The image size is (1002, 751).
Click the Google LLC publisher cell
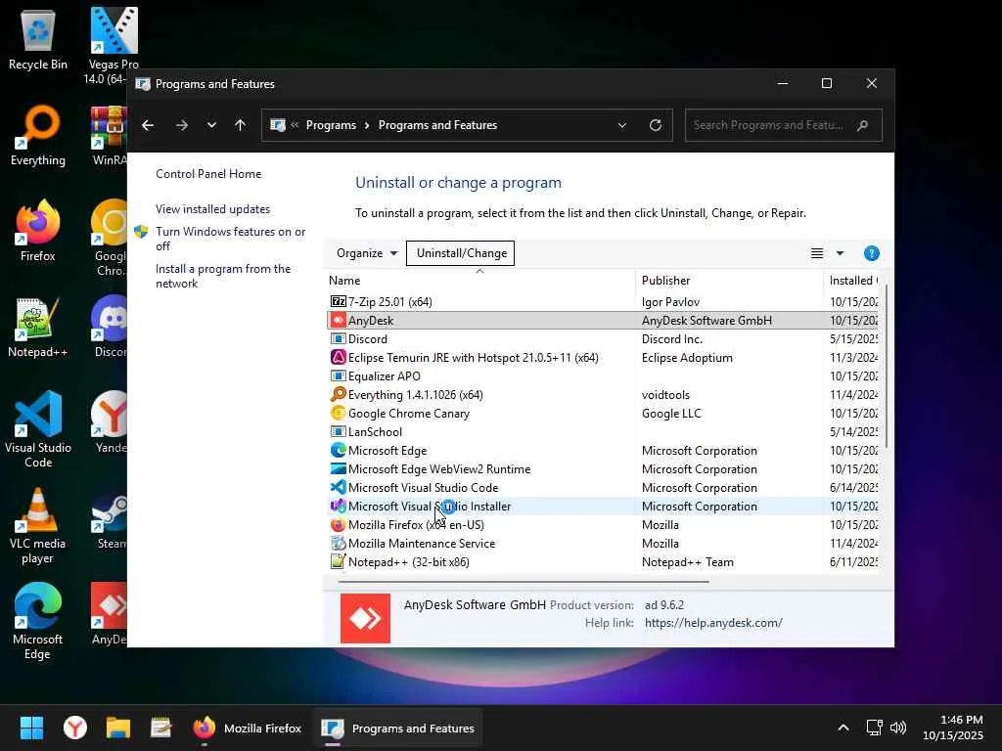click(x=671, y=414)
